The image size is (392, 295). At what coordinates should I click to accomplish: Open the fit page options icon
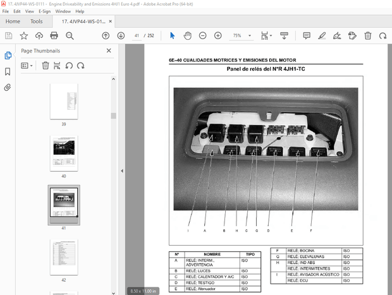coord(266,36)
